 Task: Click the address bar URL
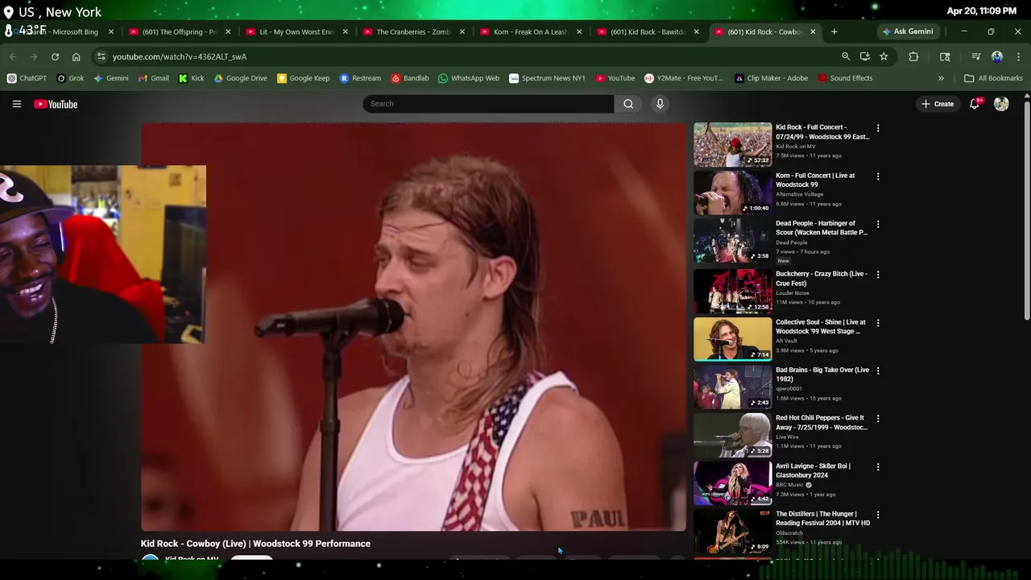[x=180, y=56]
